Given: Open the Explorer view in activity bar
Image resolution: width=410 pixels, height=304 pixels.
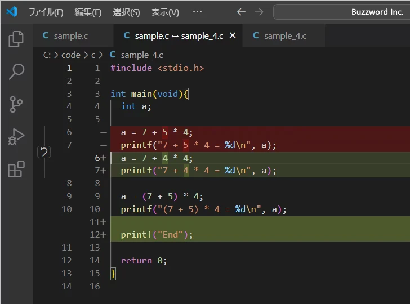Looking at the screenshot, I should click(16, 39).
